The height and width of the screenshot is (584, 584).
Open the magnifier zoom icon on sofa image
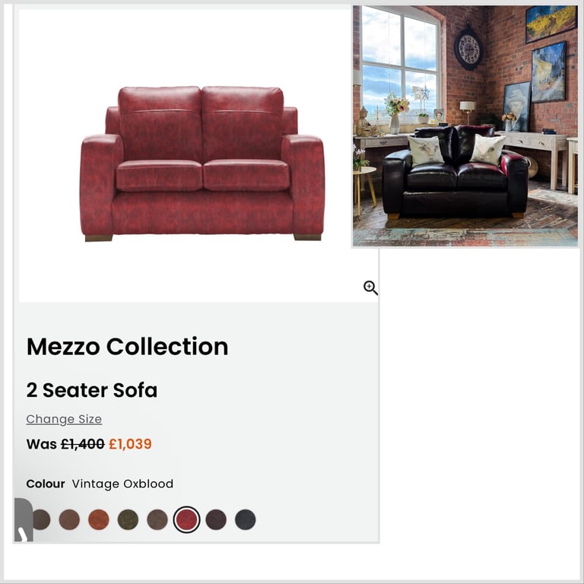click(370, 288)
